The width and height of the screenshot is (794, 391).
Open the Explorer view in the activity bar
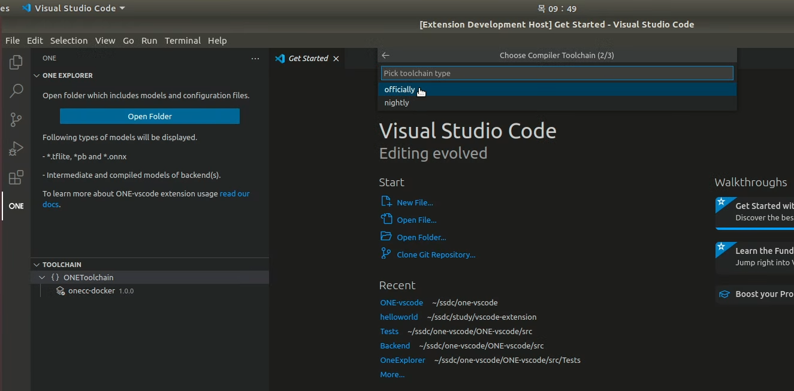click(x=16, y=62)
